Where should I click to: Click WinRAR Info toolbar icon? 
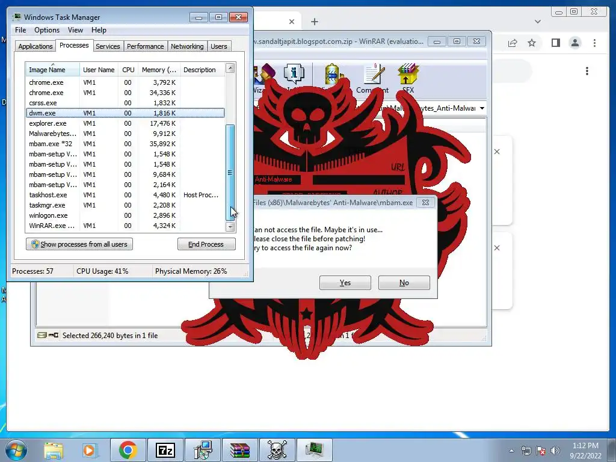[x=294, y=78]
